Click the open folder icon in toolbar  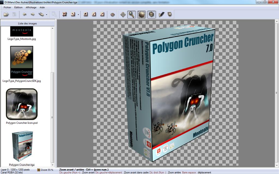click(x=6, y=14)
